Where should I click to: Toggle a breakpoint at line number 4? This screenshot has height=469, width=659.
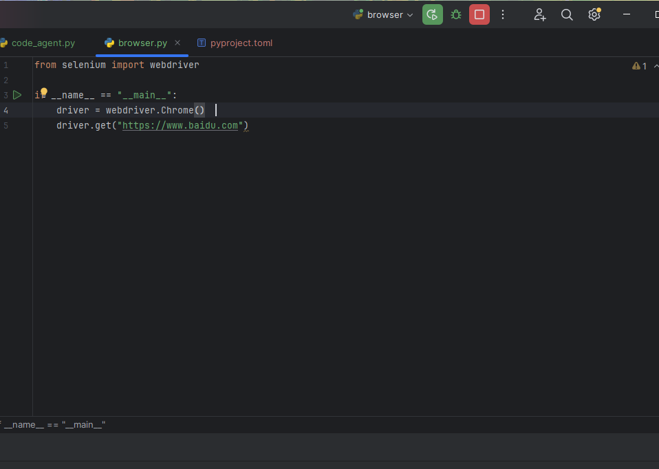[6, 110]
